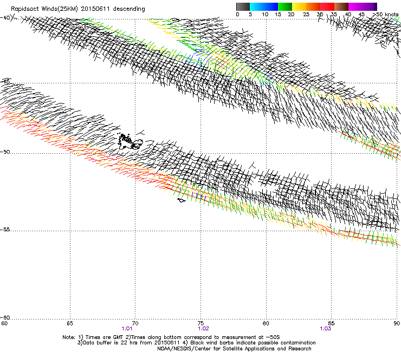Click the large island outline near 69E 49S
Viewport: 401px width, 352px height.
click(x=130, y=142)
